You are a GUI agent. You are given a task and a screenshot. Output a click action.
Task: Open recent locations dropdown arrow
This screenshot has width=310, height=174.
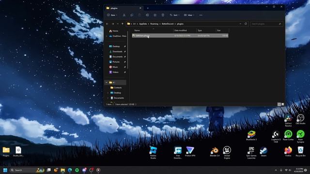click(x=118, y=24)
